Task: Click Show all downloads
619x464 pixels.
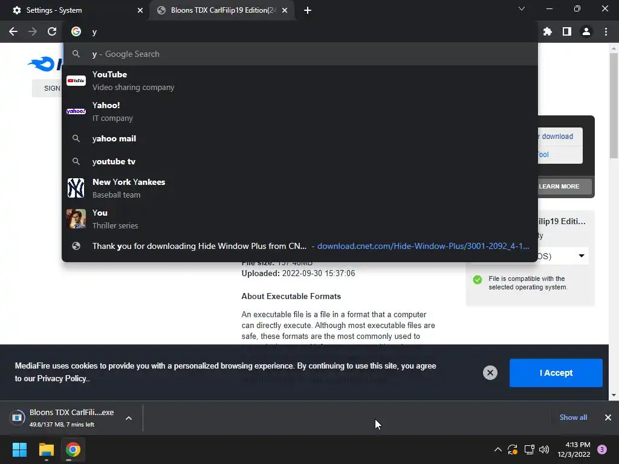Action: point(573,417)
